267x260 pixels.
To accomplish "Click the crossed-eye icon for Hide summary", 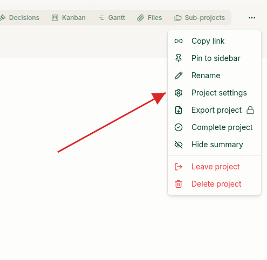I will tap(179, 145).
